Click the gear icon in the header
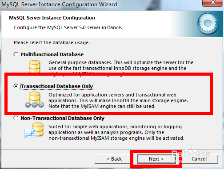The image size is (224, 169). point(208,23)
